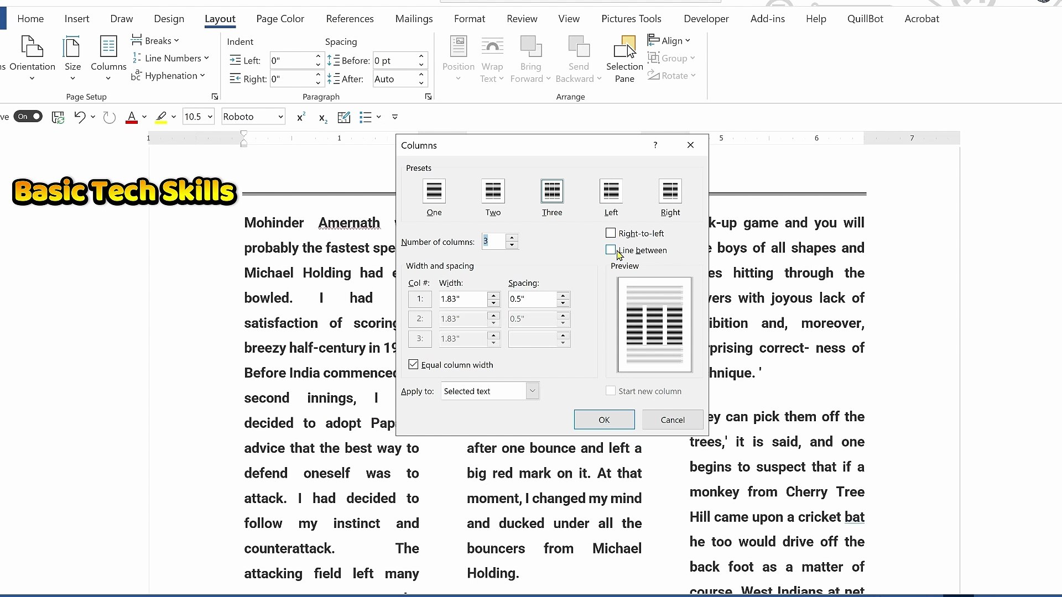The height and width of the screenshot is (597, 1062).
Task: Toggle the AutoSave switch
Action: click(x=28, y=116)
